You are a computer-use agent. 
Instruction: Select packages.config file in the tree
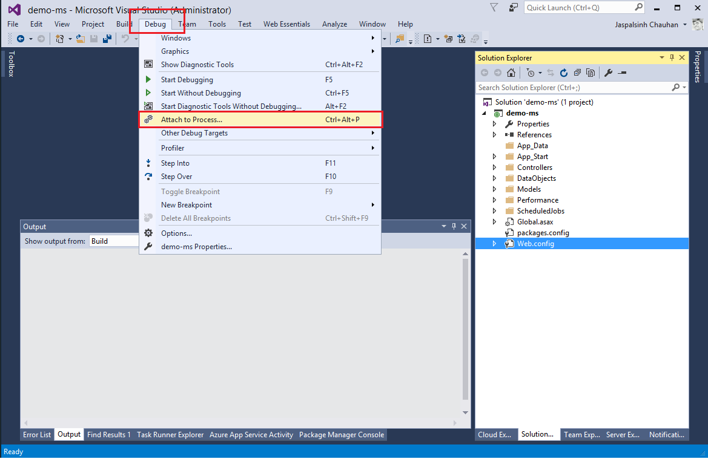(x=543, y=233)
